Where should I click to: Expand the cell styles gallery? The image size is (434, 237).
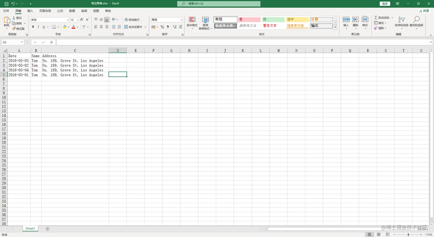click(x=335, y=28)
